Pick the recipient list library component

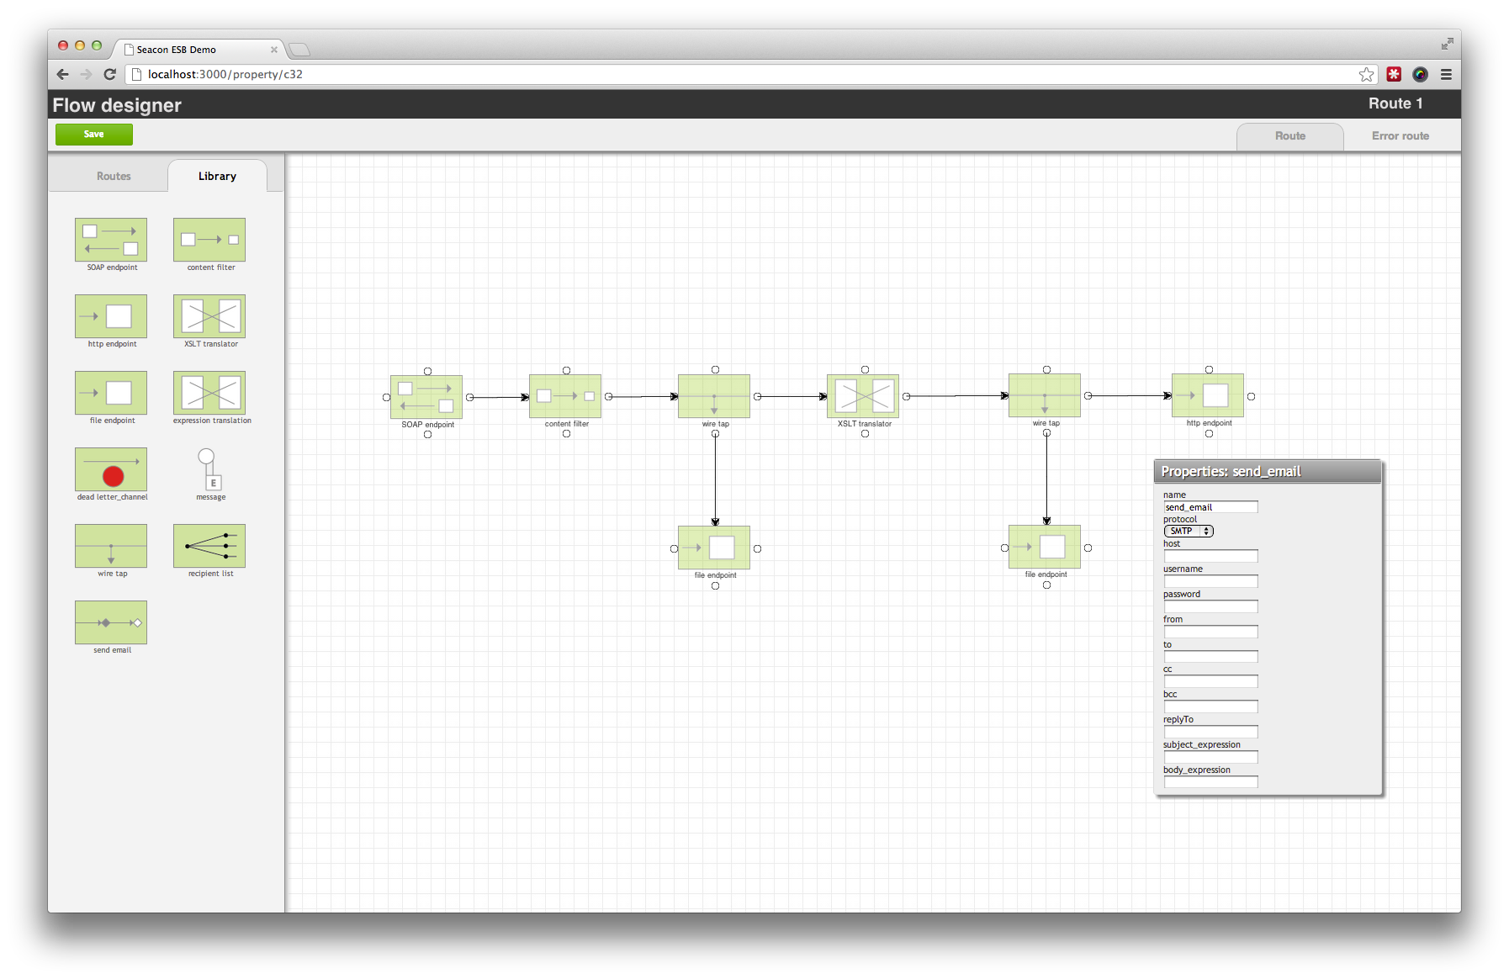209,546
